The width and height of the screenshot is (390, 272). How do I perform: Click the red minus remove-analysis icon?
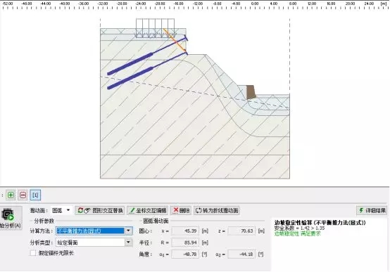point(23,195)
